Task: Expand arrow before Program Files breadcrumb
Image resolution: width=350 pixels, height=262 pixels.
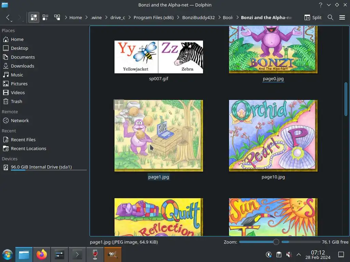Action: (130, 17)
